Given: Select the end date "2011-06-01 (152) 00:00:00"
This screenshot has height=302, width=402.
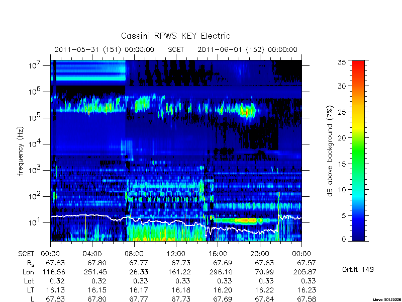Looking at the screenshot, I should click(247, 49).
